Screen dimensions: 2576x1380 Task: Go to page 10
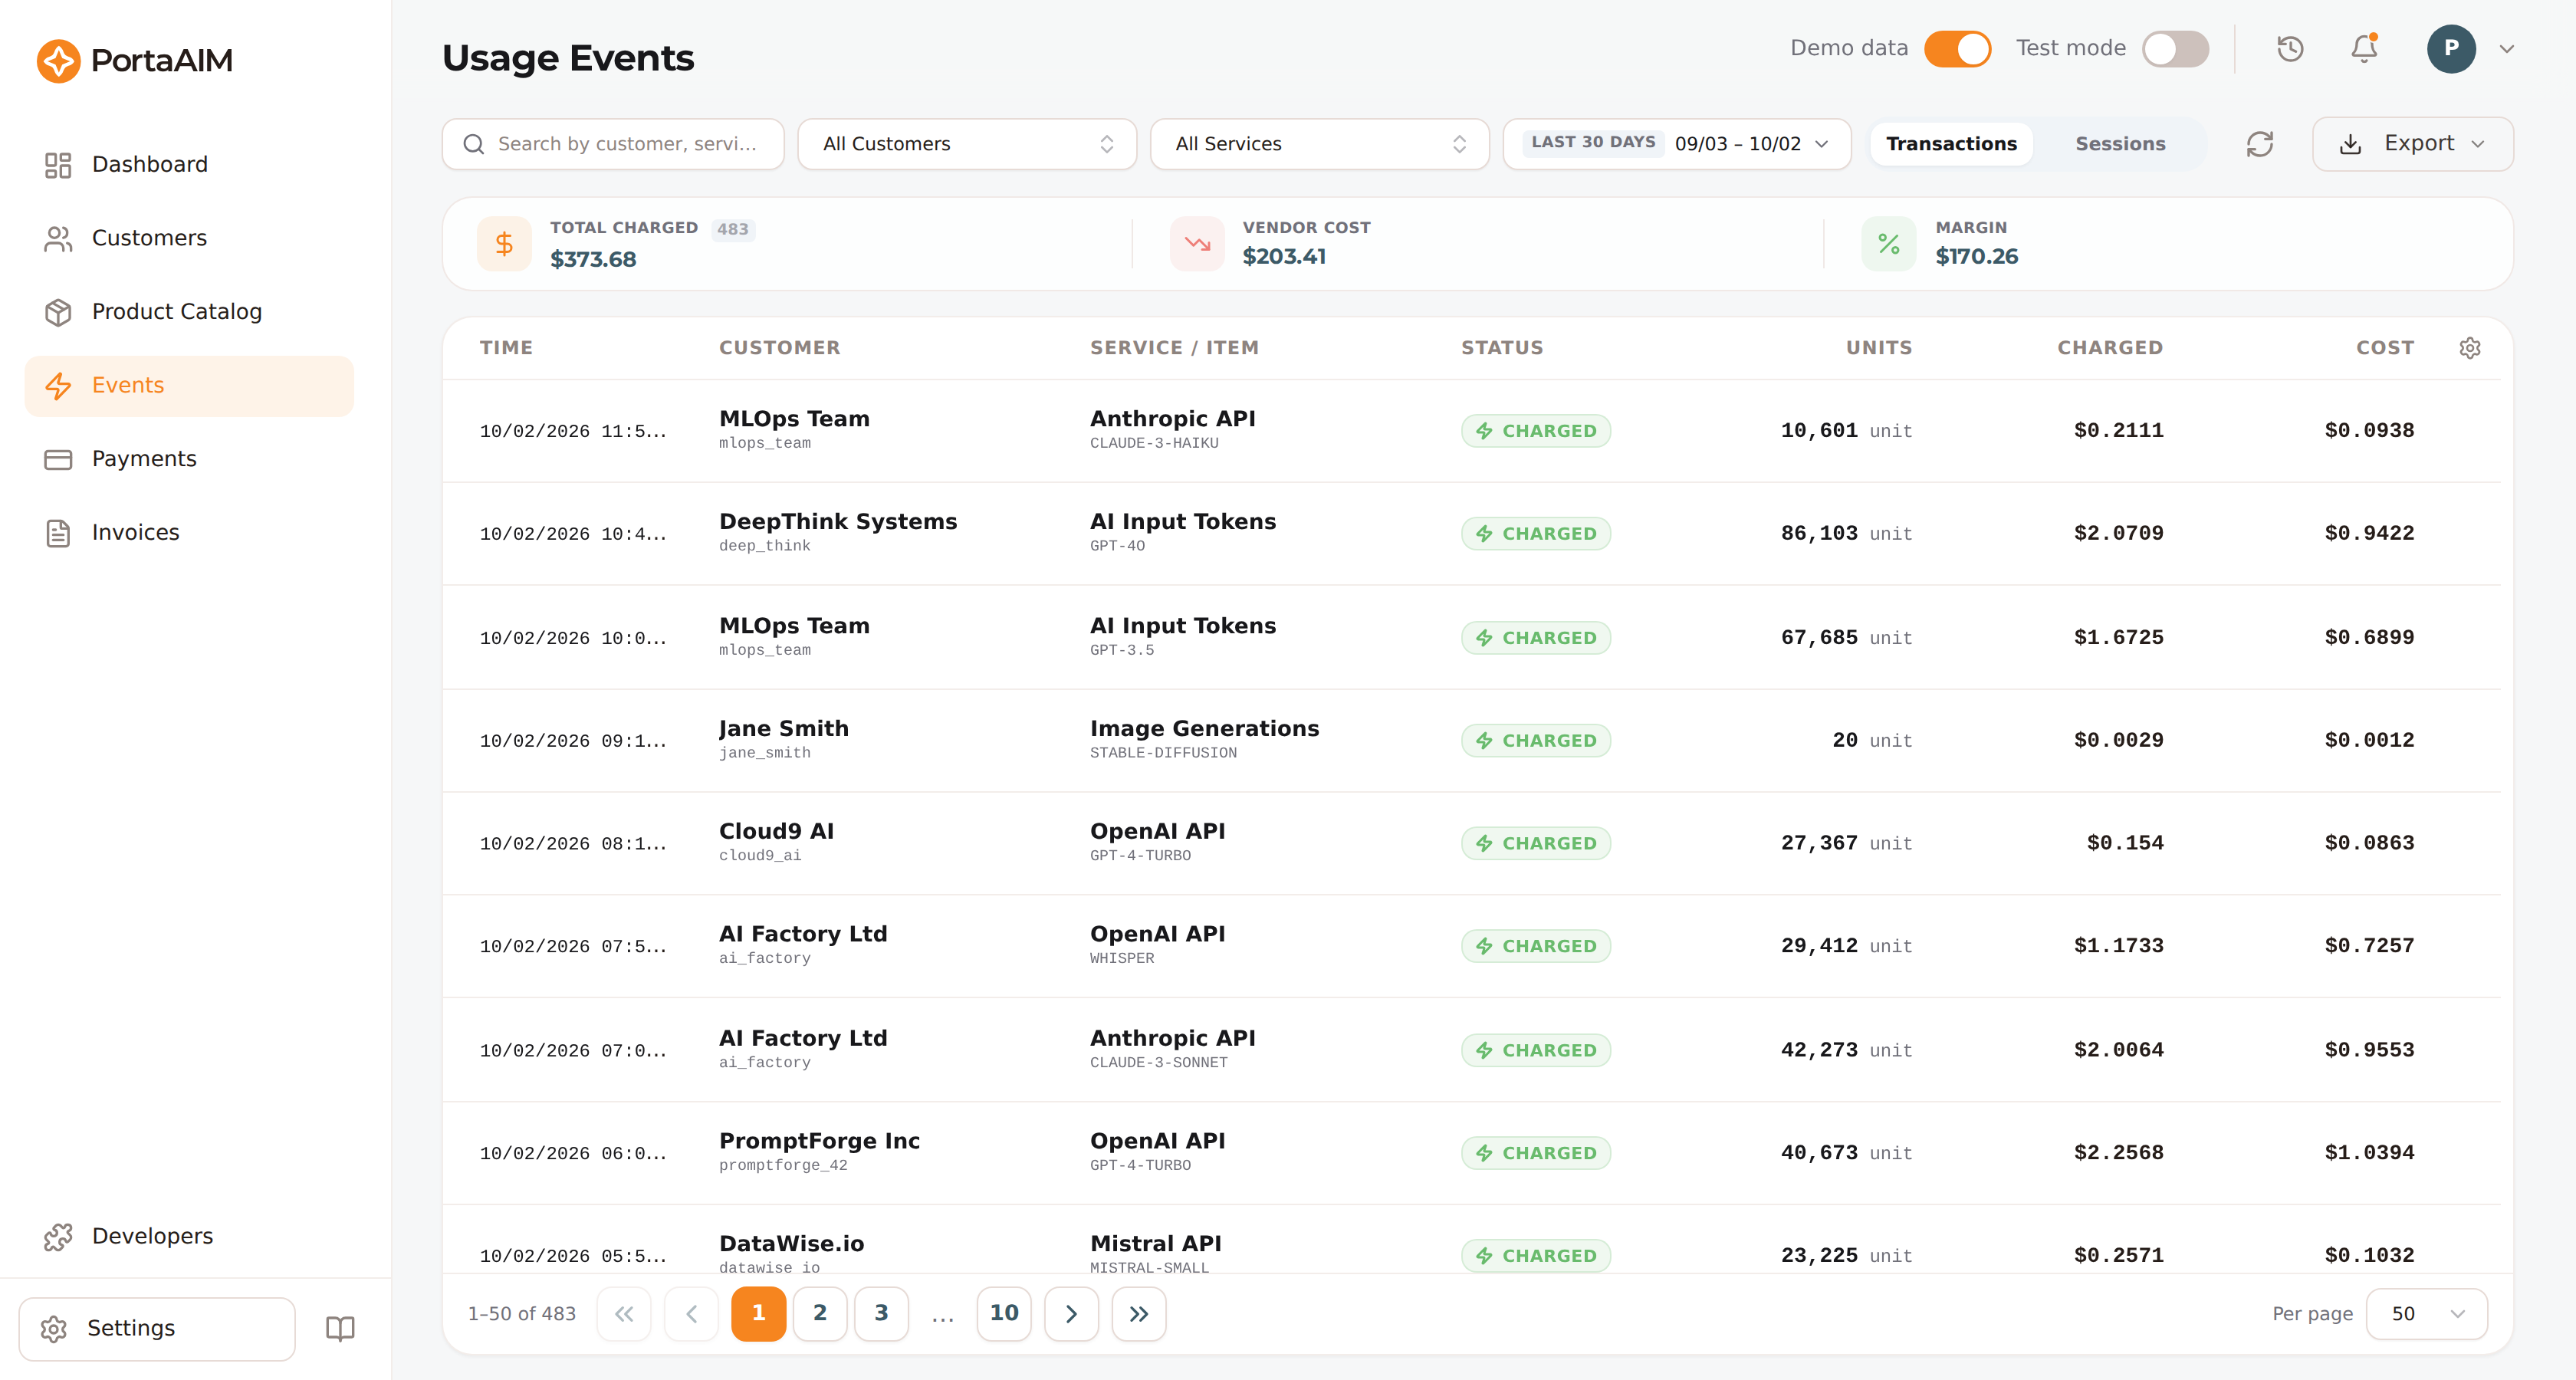(1004, 1313)
